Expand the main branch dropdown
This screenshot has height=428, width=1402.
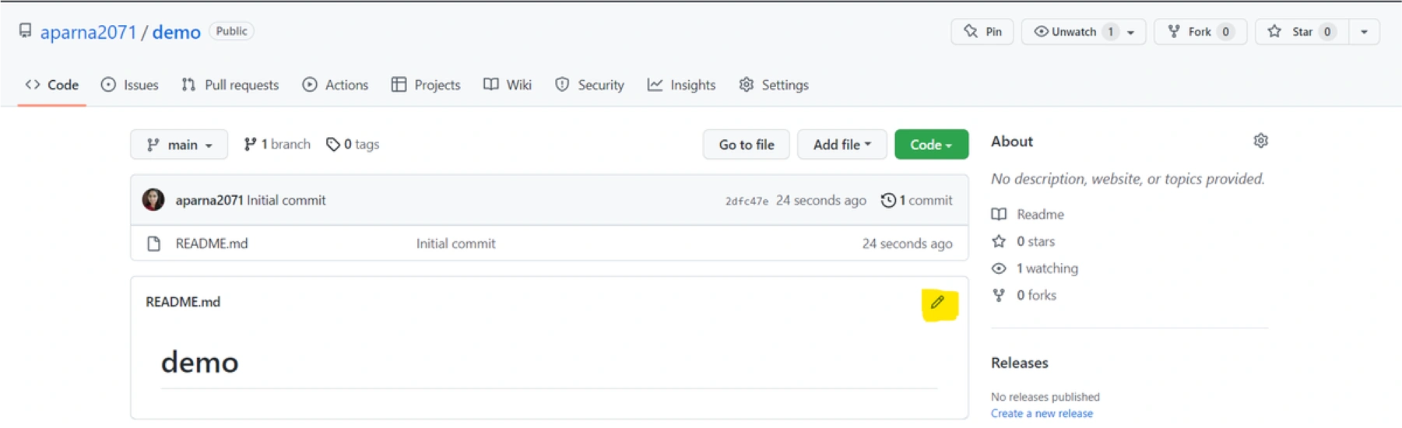179,145
